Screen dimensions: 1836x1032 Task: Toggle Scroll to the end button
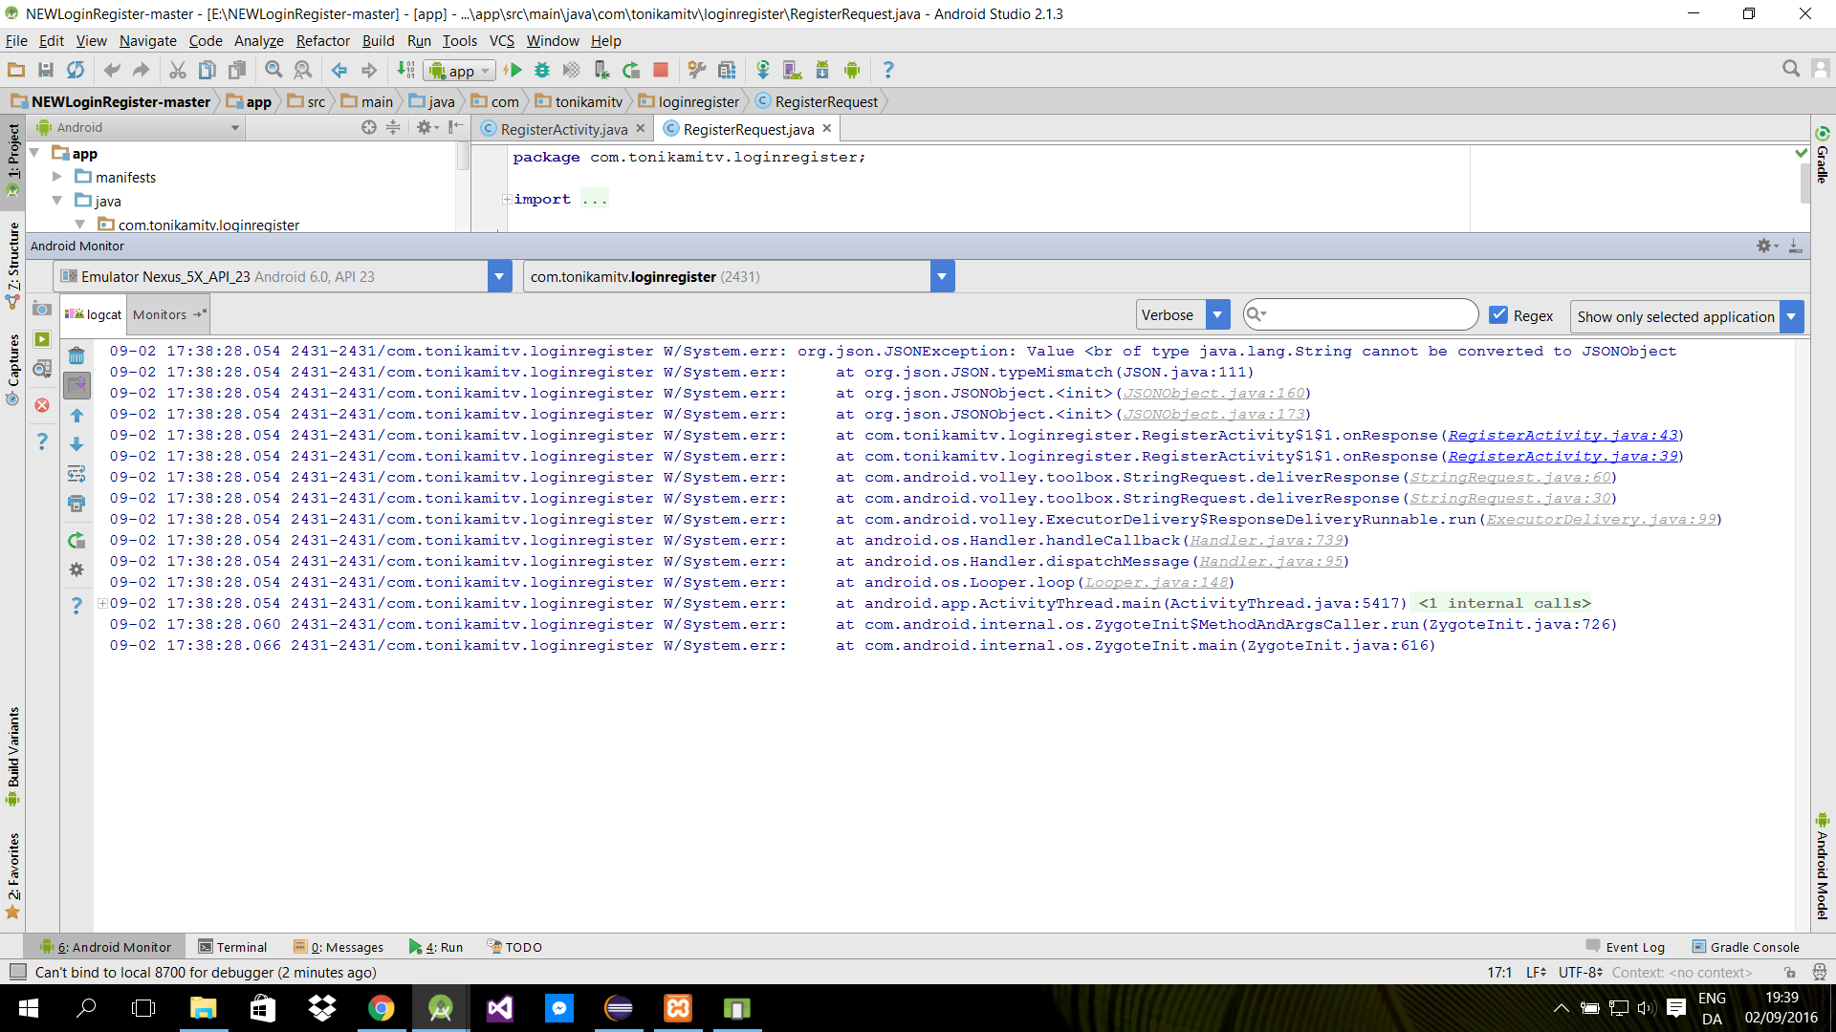76,385
